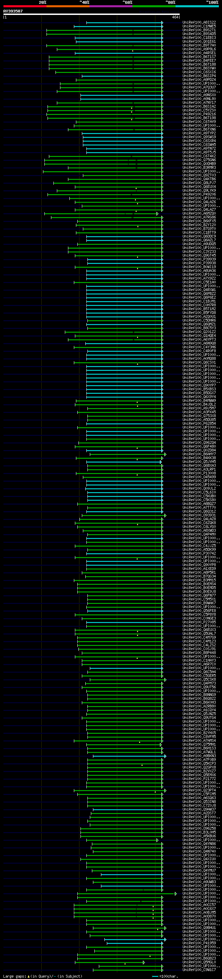Image resolution: width=222 pixels, height=979 pixels.
Task: Click hit label UniRef100_C6TAV9
Action: pyautogui.click(x=199, y=122)
